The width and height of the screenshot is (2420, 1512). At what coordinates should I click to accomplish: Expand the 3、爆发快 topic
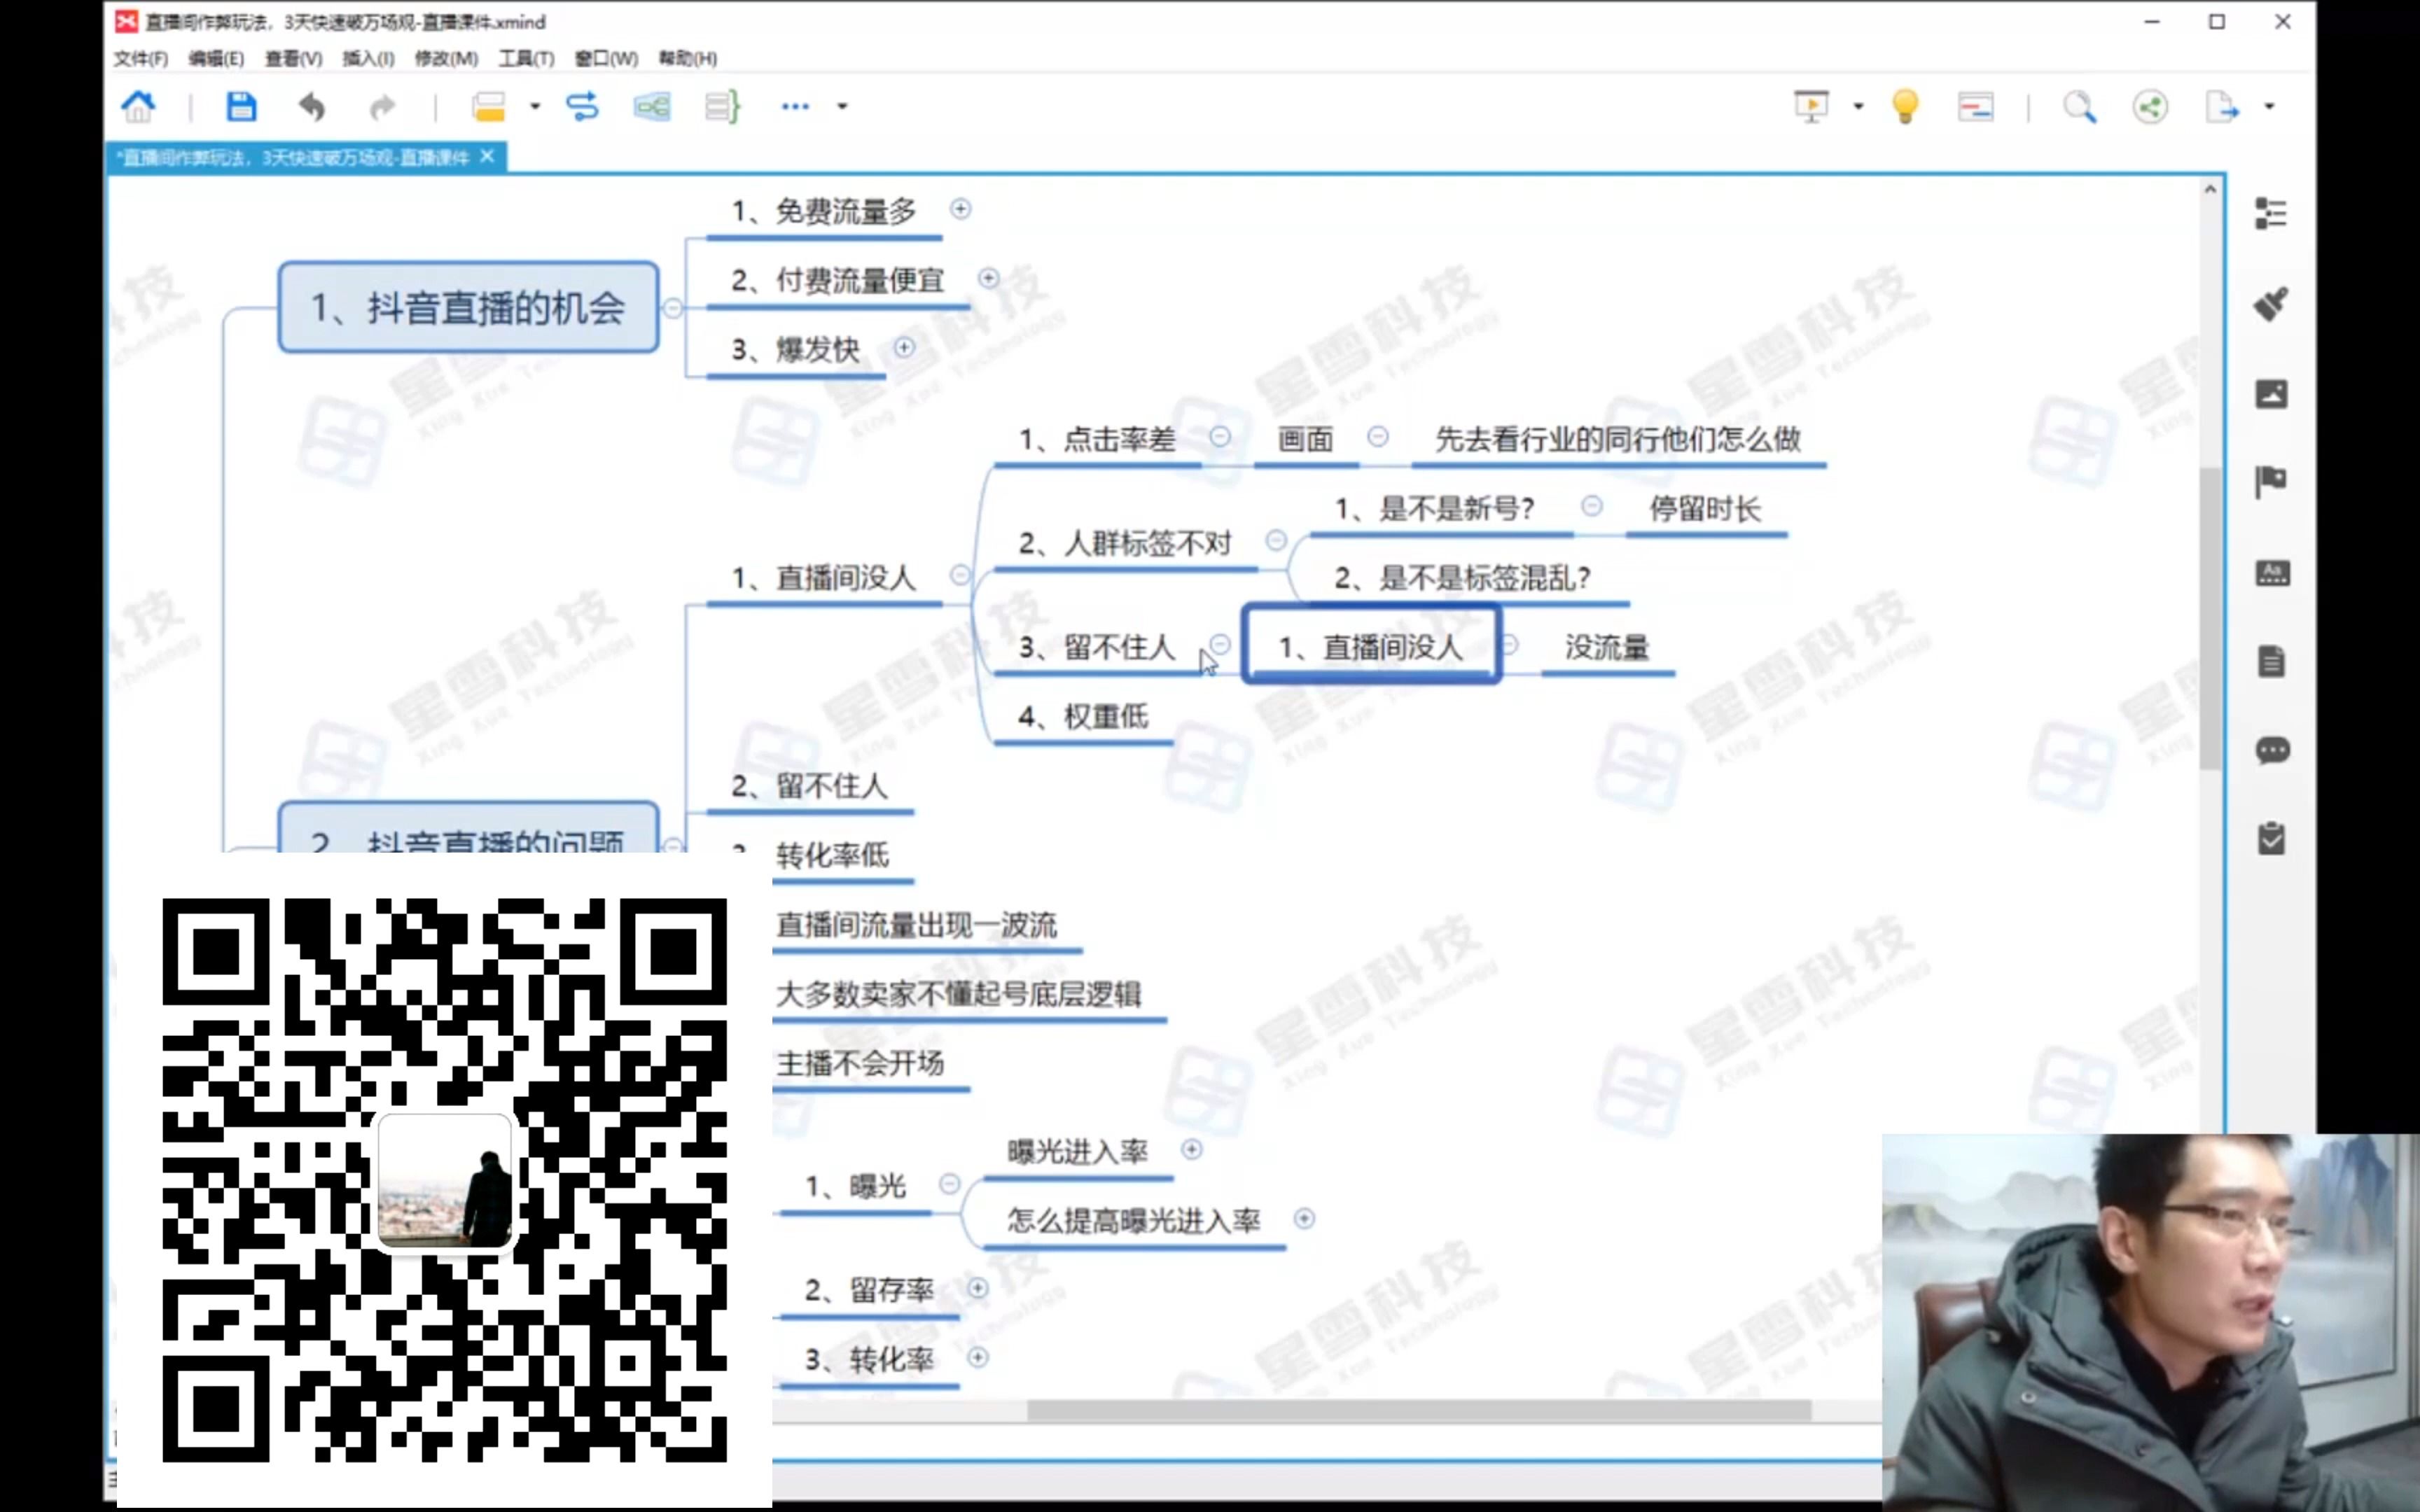pos(904,347)
